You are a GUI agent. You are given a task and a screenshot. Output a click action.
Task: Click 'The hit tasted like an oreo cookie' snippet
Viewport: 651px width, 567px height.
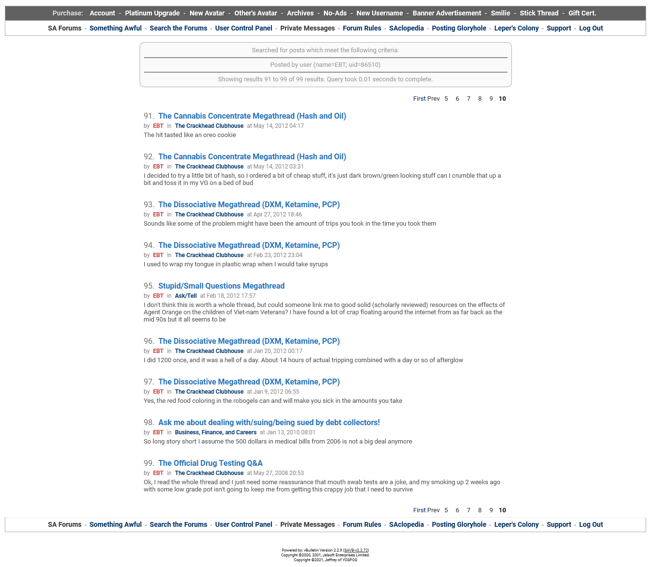[190, 135]
